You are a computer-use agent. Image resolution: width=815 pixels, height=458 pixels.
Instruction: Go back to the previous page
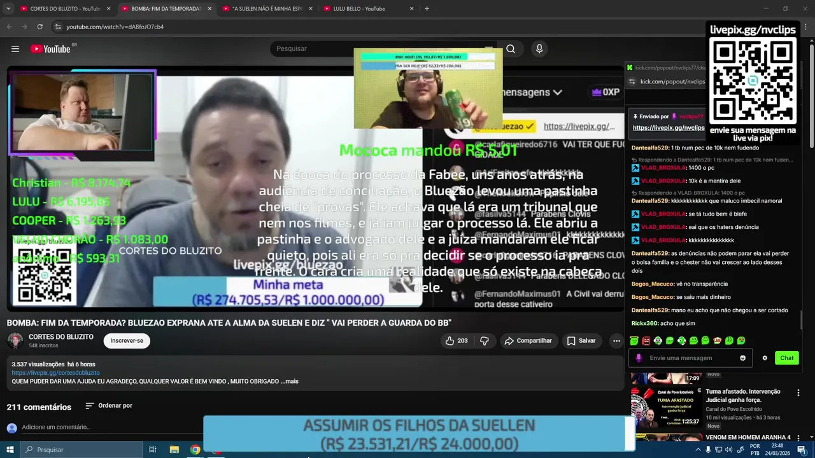click(10, 27)
